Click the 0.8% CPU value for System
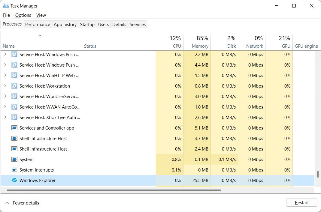Screen dimensions: 321x212 (176, 160)
